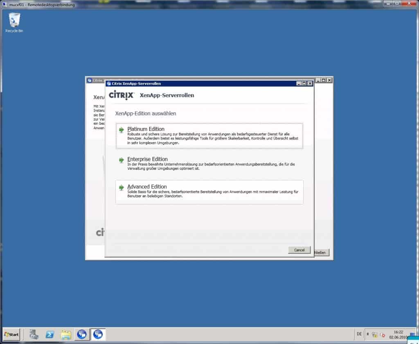The image size is (419, 344).
Task: Click the green arrow beside Advanced Edition
Action: click(x=121, y=187)
